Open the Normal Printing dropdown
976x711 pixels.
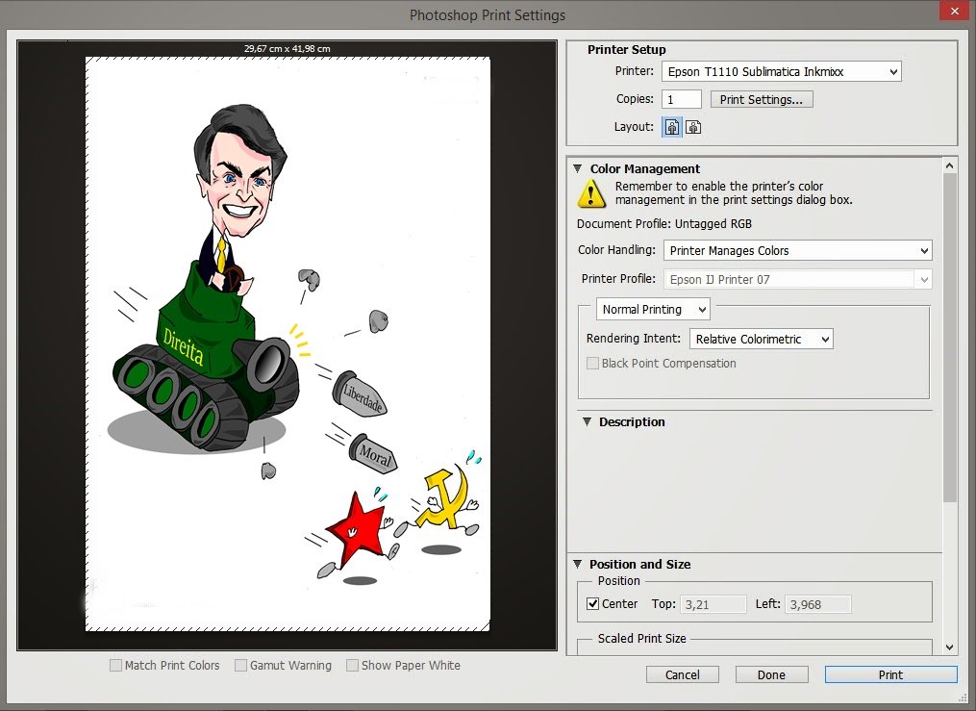click(x=653, y=309)
